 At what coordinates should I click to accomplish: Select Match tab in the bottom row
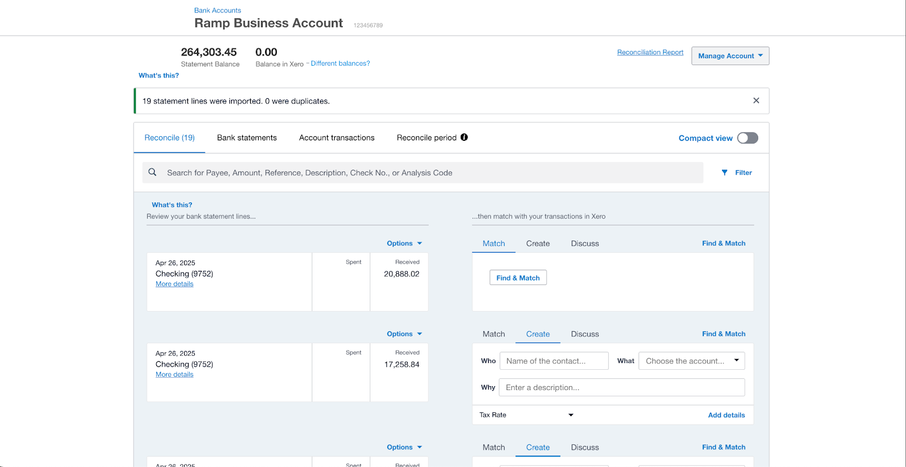point(494,447)
